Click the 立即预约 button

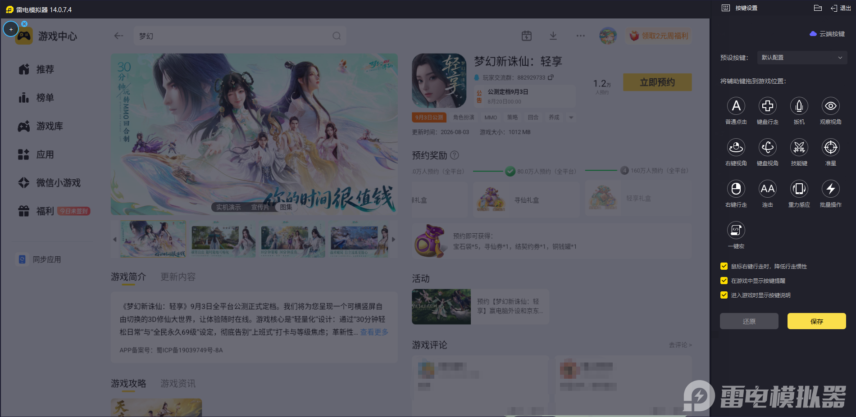click(657, 82)
